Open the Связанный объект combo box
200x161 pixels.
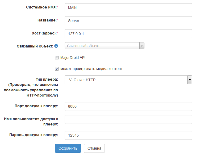pos(102,46)
